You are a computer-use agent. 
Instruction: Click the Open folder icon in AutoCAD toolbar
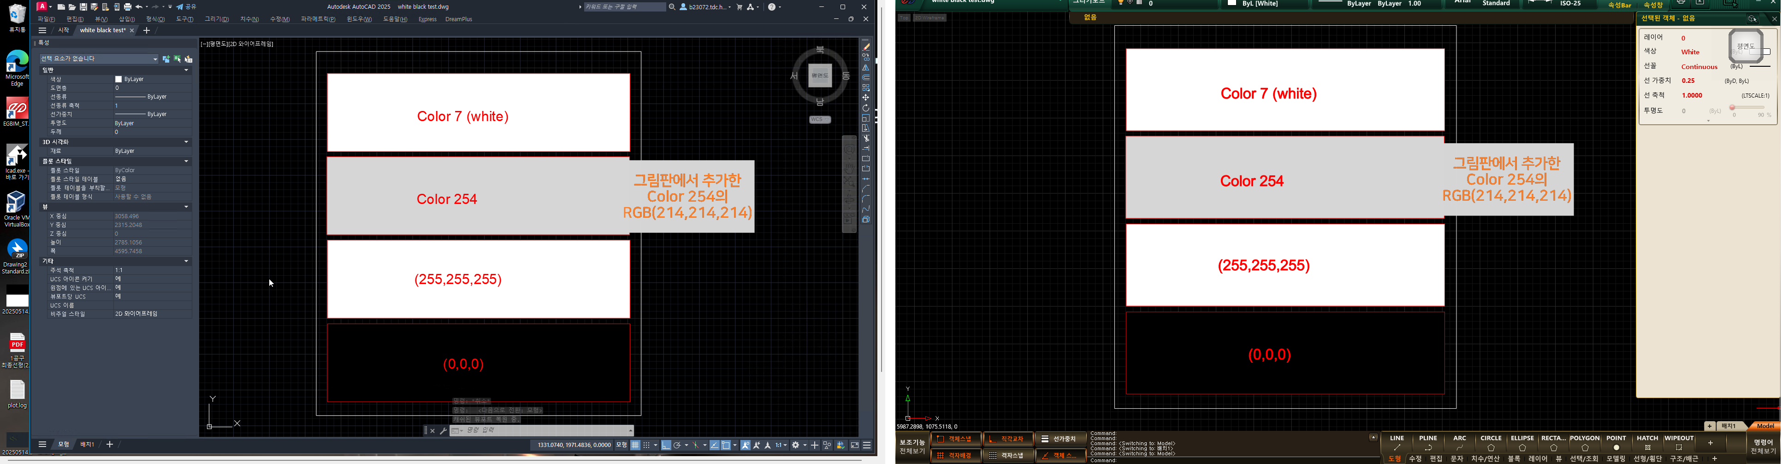(73, 7)
